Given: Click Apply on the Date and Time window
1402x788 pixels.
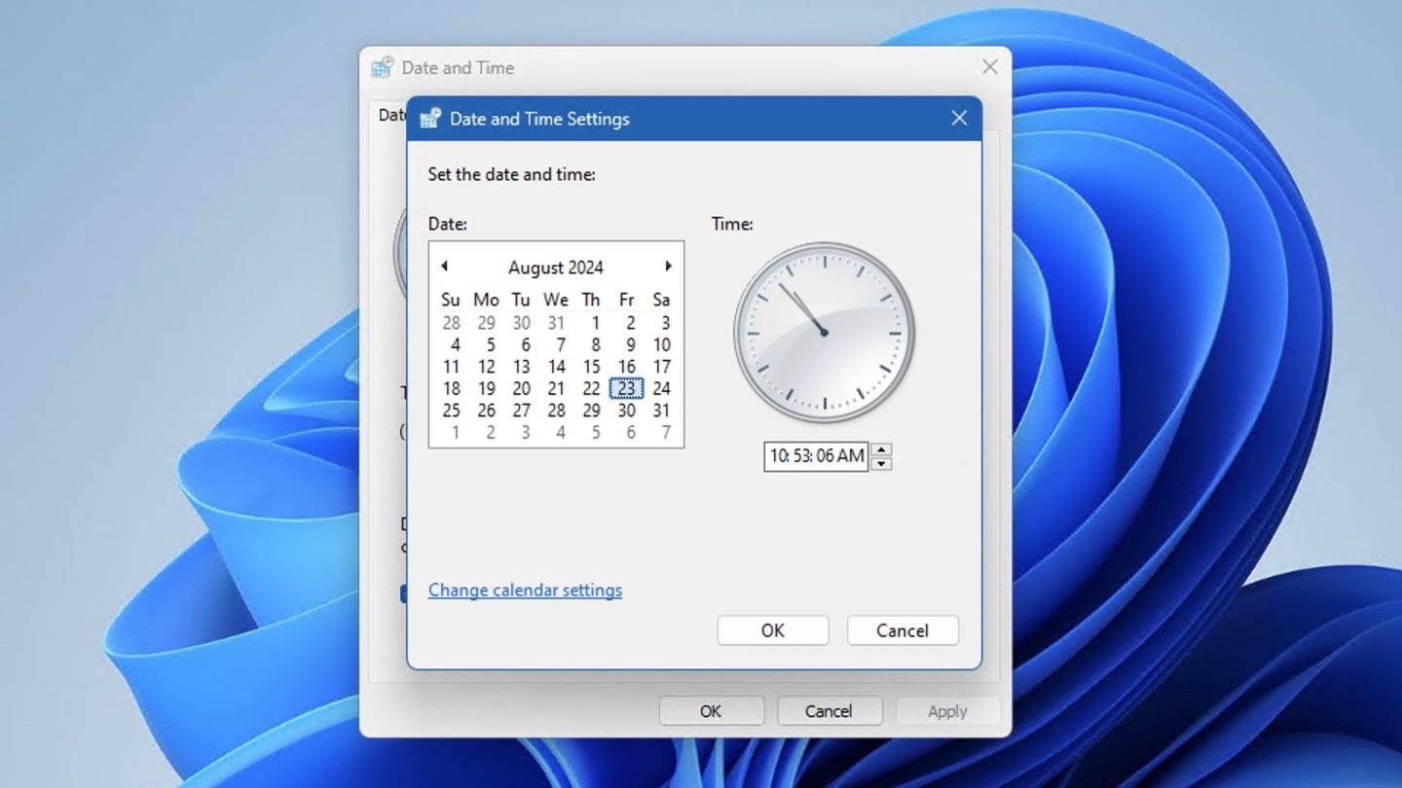Looking at the screenshot, I should pyautogui.click(x=947, y=710).
